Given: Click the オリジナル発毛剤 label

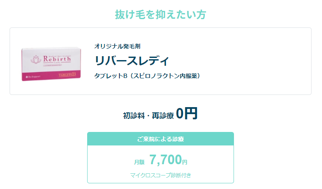Looking at the screenshot, I should click(x=117, y=46).
